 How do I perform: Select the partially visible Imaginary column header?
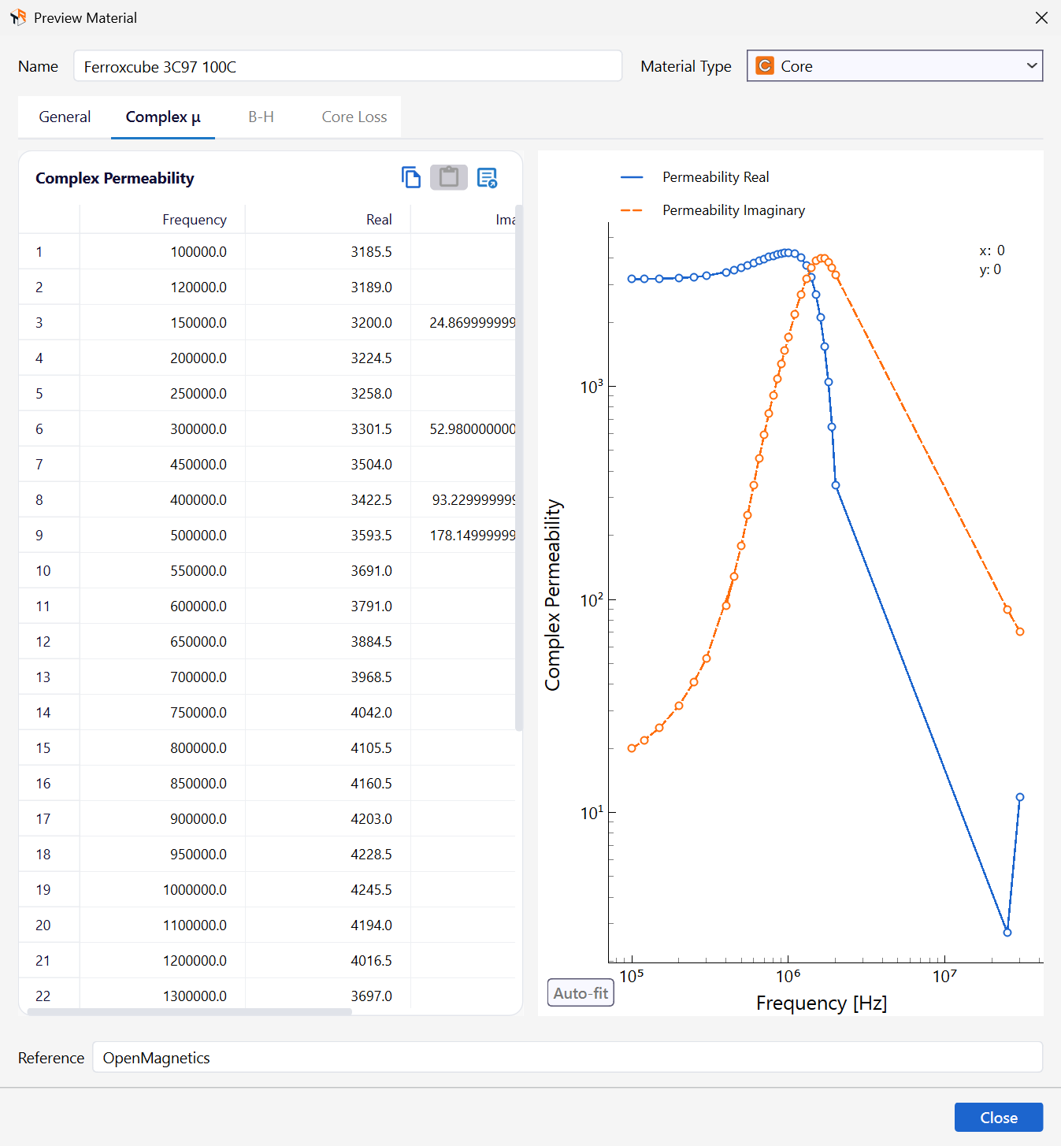point(464,220)
